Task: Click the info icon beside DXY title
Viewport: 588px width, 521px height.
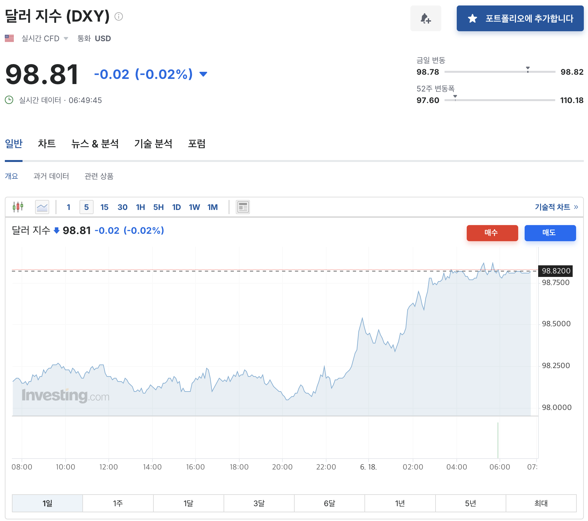Action: click(x=119, y=16)
